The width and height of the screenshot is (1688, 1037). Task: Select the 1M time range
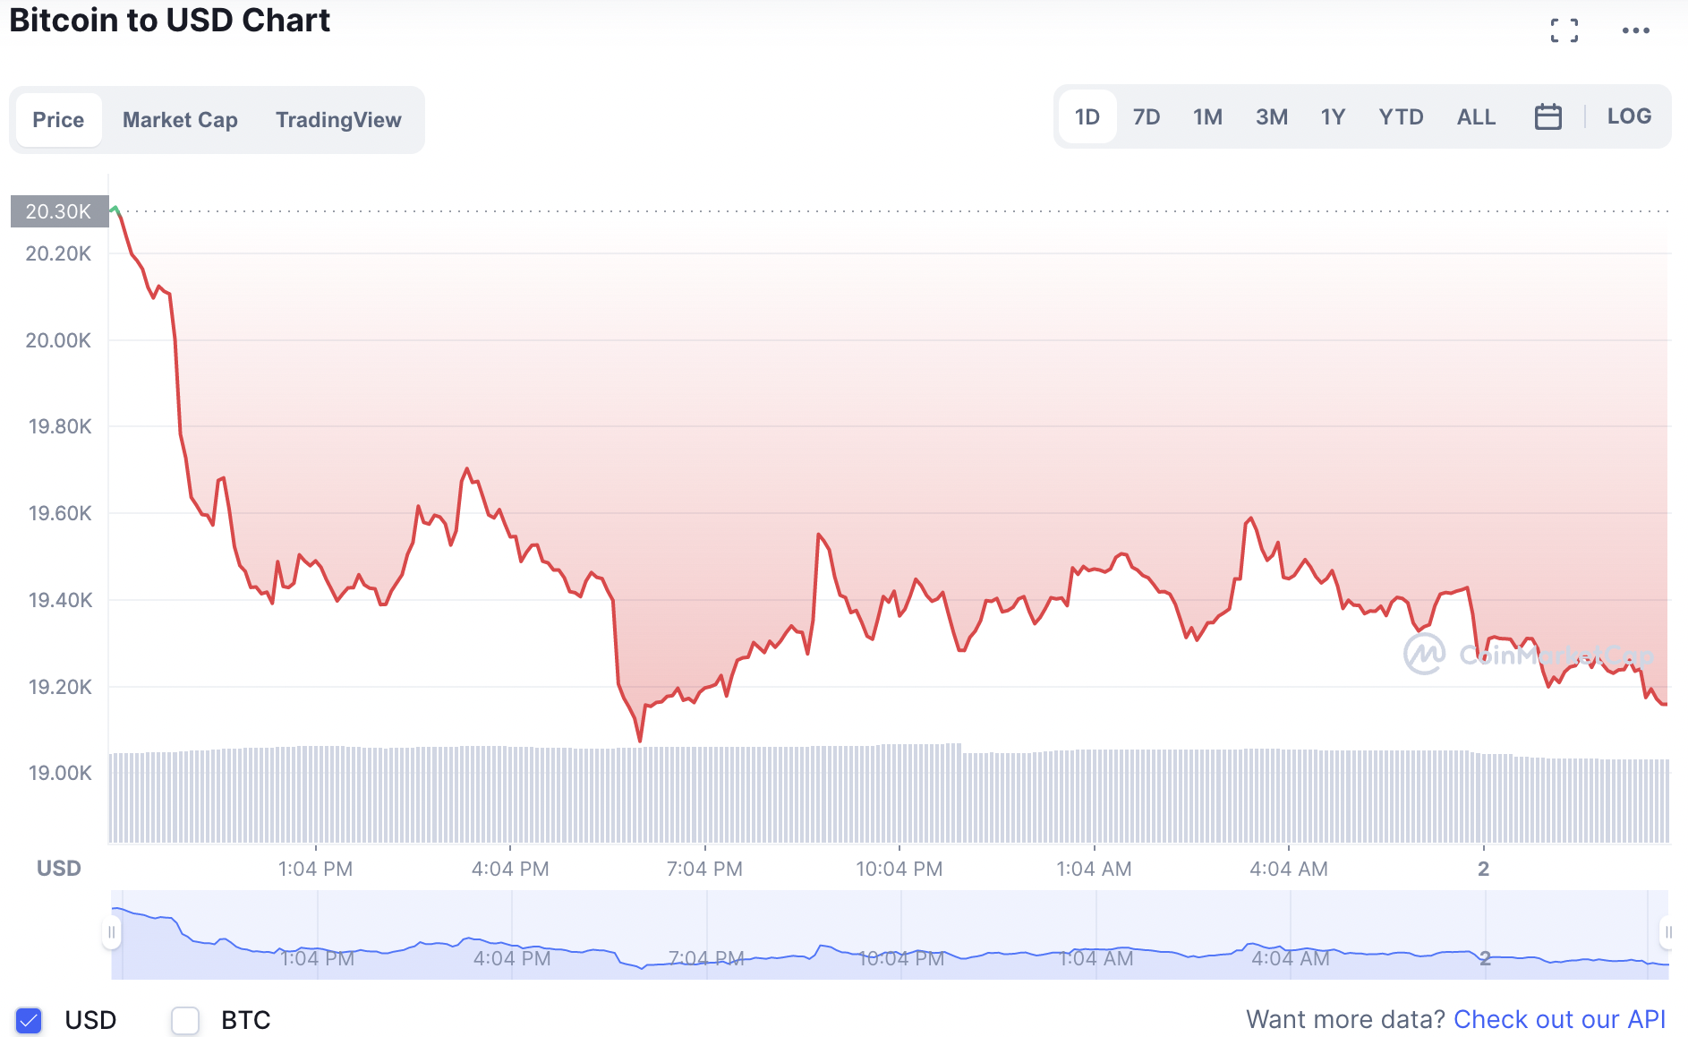point(1207,116)
